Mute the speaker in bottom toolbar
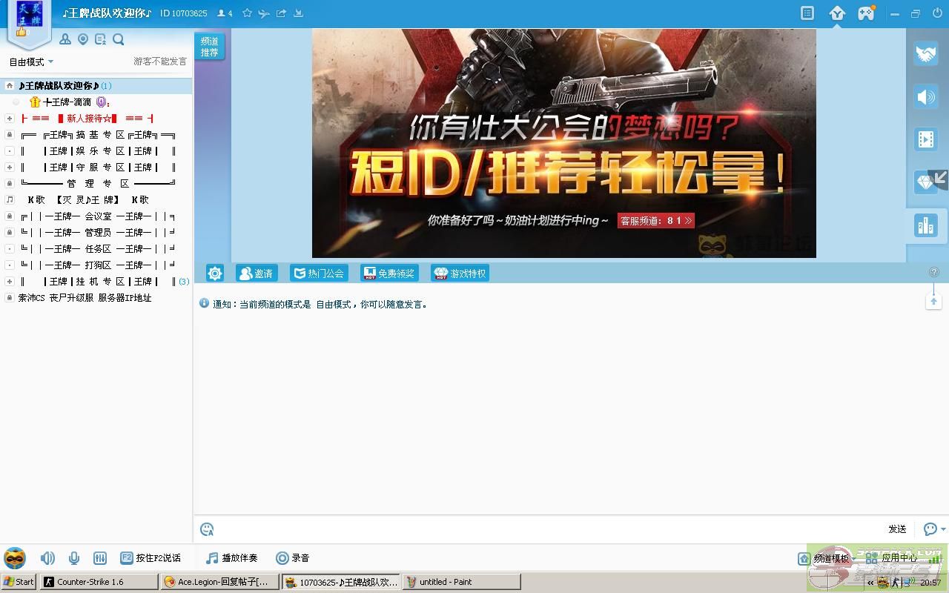Viewport: 949px width, 593px height. coord(47,558)
